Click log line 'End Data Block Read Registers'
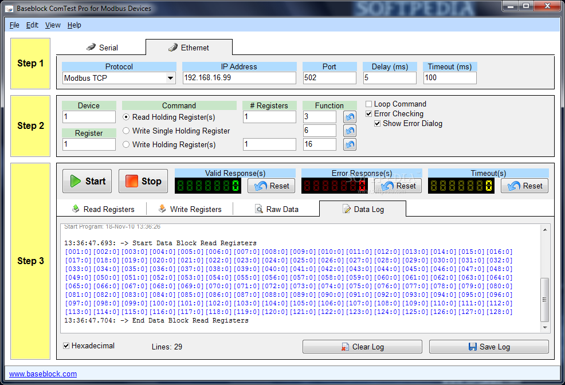Viewport: 565px width, 385px height. click(156, 320)
